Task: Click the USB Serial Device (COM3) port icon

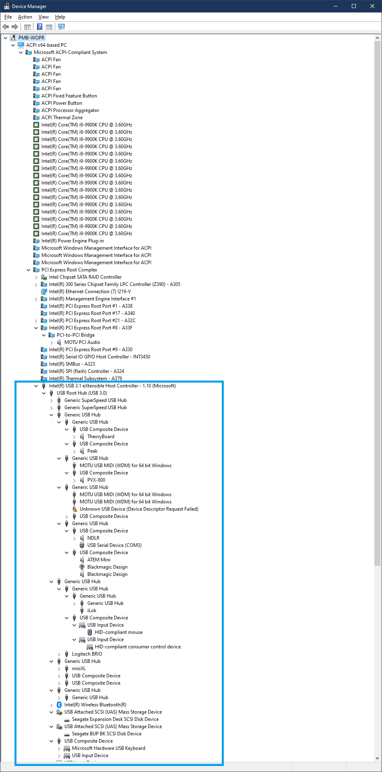Action: 82,545
